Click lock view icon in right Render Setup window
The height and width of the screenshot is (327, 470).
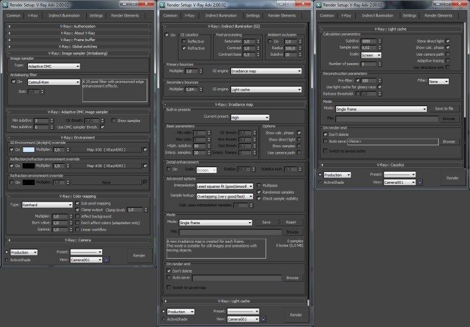(420, 182)
